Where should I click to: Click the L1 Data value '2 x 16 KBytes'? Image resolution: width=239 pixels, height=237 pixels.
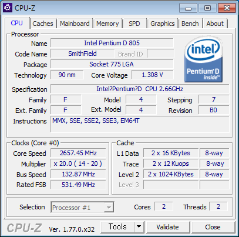pyautogui.click(x=171, y=153)
